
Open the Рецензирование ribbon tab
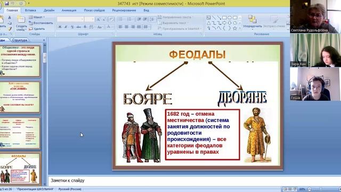124,10
